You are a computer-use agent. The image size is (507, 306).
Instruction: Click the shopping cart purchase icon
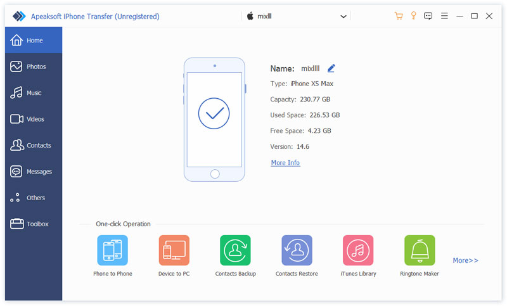[x=399, y=16]
